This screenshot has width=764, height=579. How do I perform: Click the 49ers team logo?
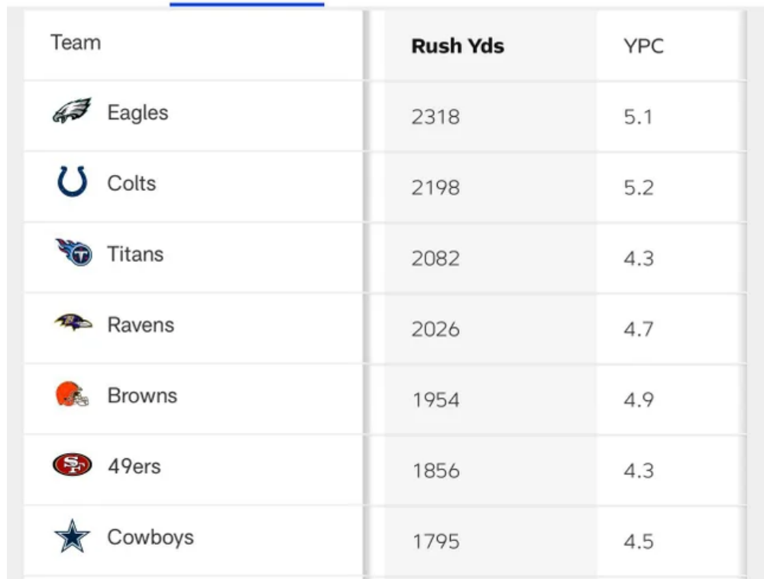(72, 465)
